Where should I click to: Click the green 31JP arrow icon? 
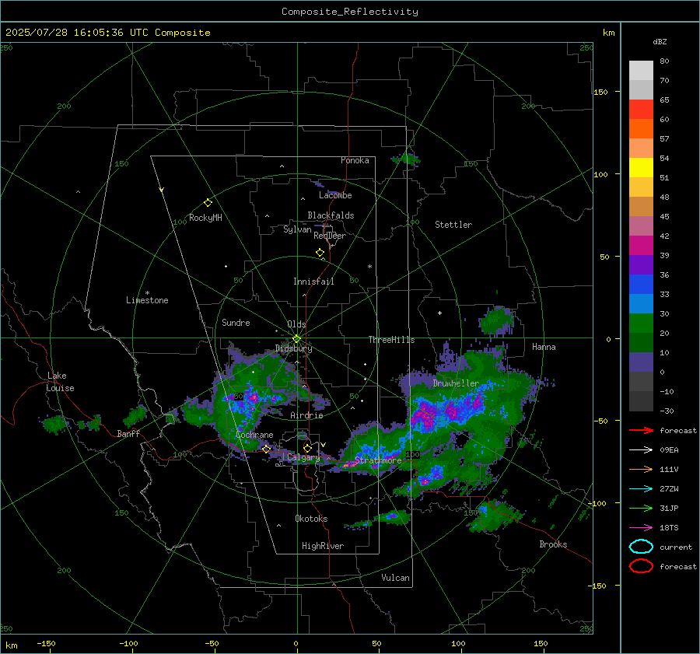click(641, 508)
